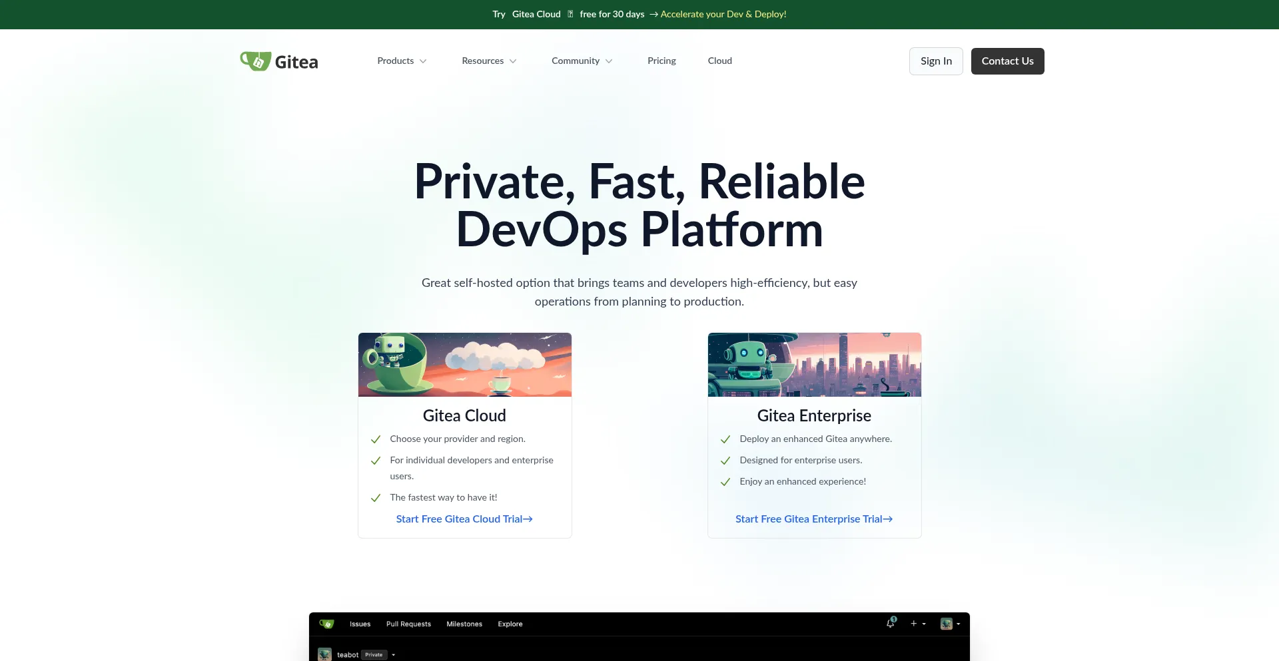The height and width of the screenshot is (661, 1279).
Task: Open the Start Free Gitea Enterprise Trial link
Action: [814, 519]
